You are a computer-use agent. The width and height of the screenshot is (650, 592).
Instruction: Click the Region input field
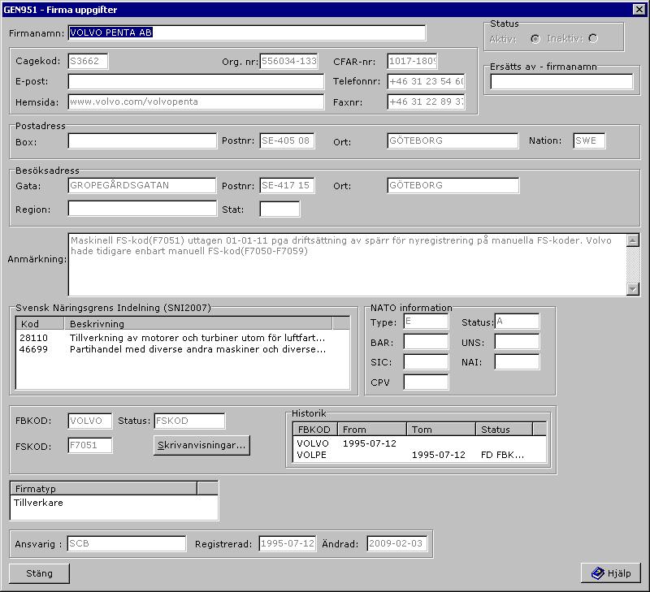coord(142,209)
